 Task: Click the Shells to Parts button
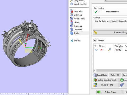[x=106, y=85]
